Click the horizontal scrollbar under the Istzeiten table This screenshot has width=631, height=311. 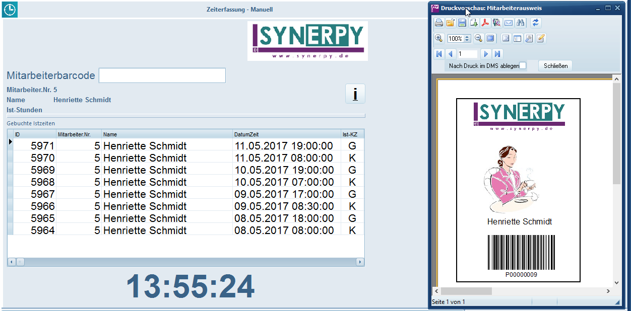(185, 262)
